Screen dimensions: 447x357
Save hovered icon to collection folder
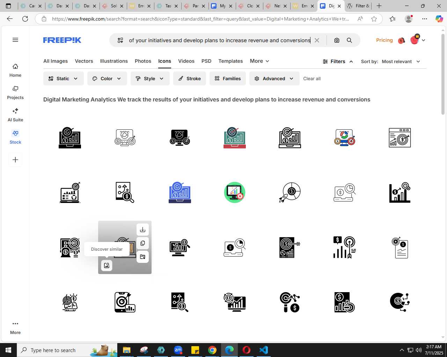[142, 257]
